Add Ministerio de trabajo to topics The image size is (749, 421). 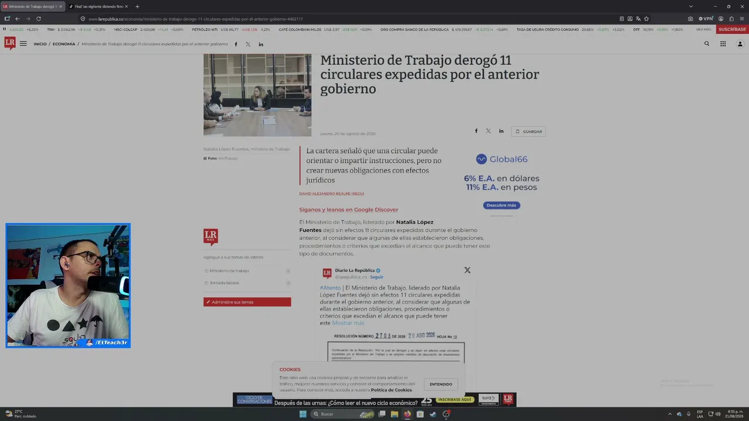288,271
